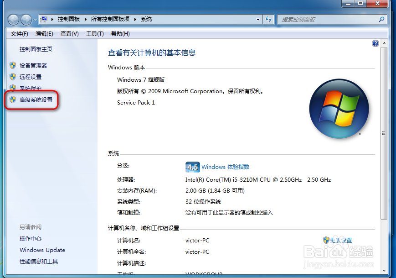Click shield icon beside 设备管理器
This screenshot has height=278, width=396.
(13, 66)
